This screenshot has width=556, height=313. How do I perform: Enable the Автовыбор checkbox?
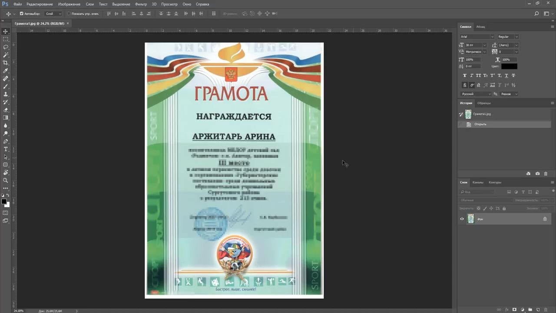[x=22, y=13]
